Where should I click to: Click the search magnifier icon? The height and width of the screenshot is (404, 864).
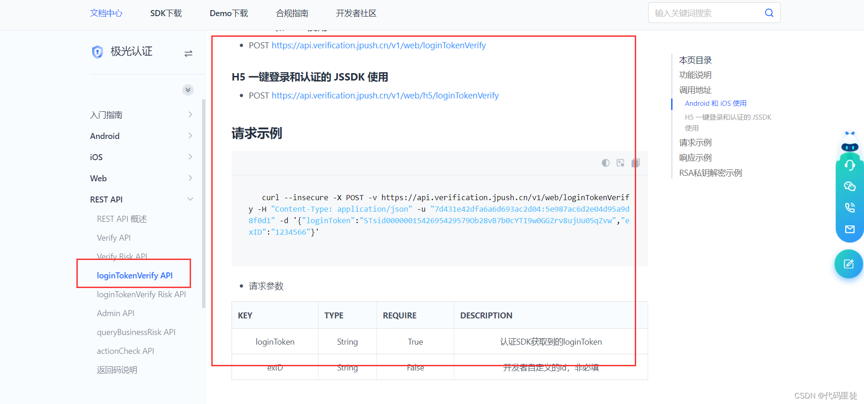(x=769, y=13)
